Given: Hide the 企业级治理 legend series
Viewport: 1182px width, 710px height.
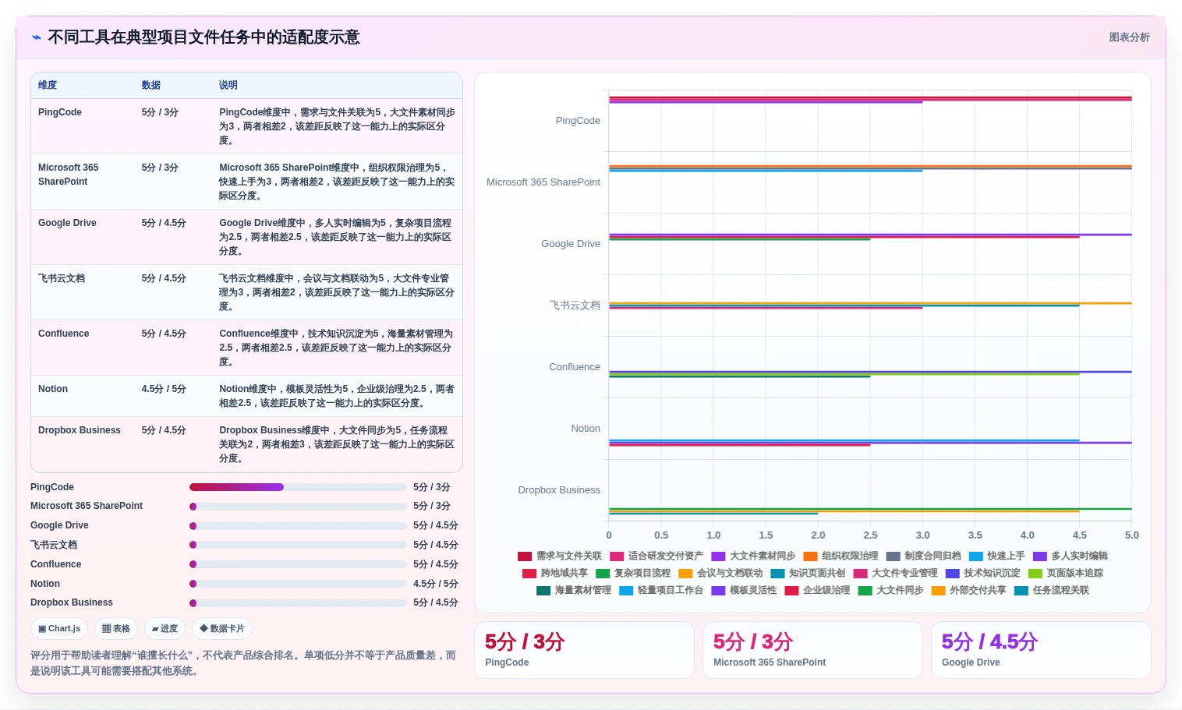Looking at the screenshot, I should (817, 590).
